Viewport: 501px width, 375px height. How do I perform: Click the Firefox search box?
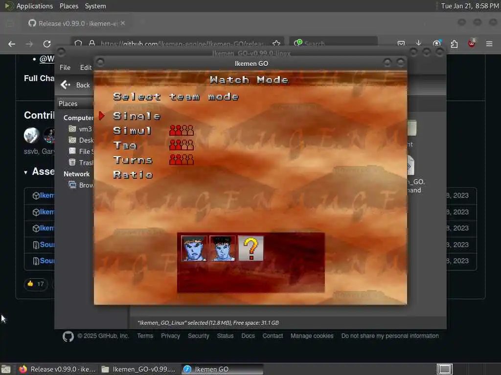pos(333,43)
